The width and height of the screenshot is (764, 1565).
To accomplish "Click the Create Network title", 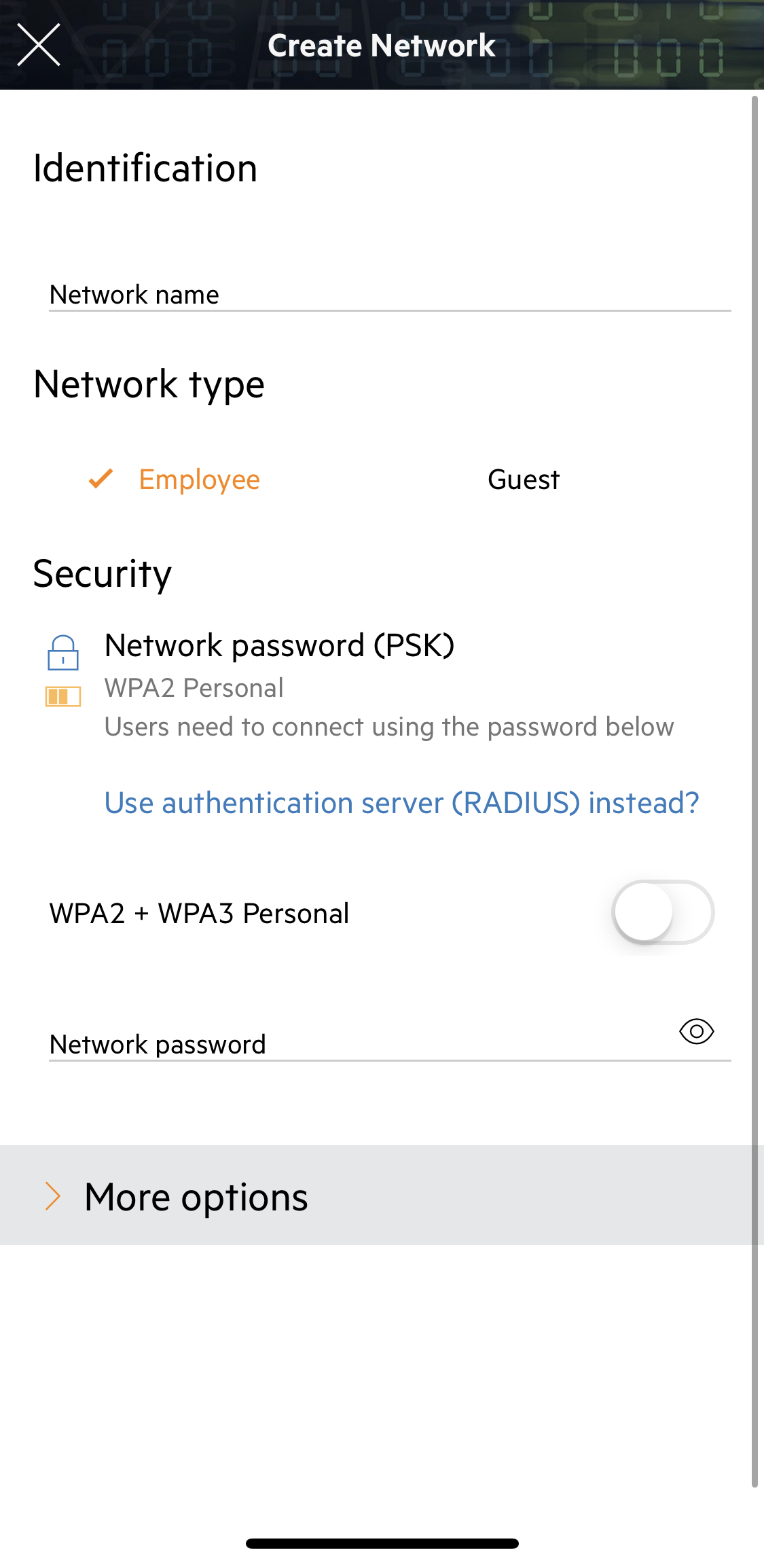I will click(381, 46).
